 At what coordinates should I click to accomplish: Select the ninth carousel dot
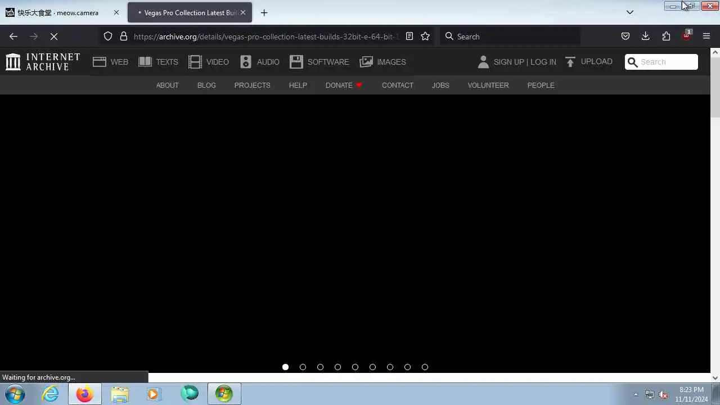[x=425, y=367]
